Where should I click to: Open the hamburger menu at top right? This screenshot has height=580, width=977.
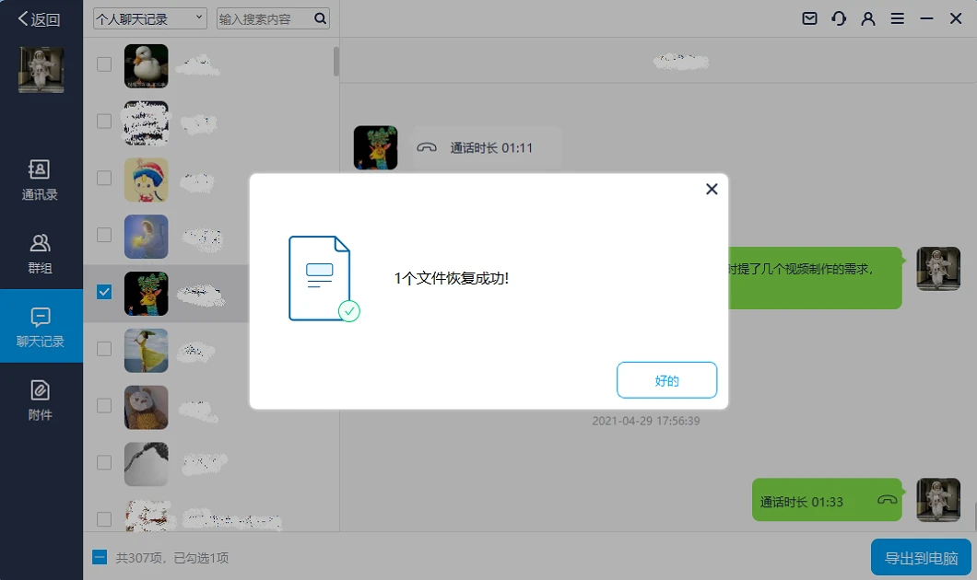click(x=897, y=17)
